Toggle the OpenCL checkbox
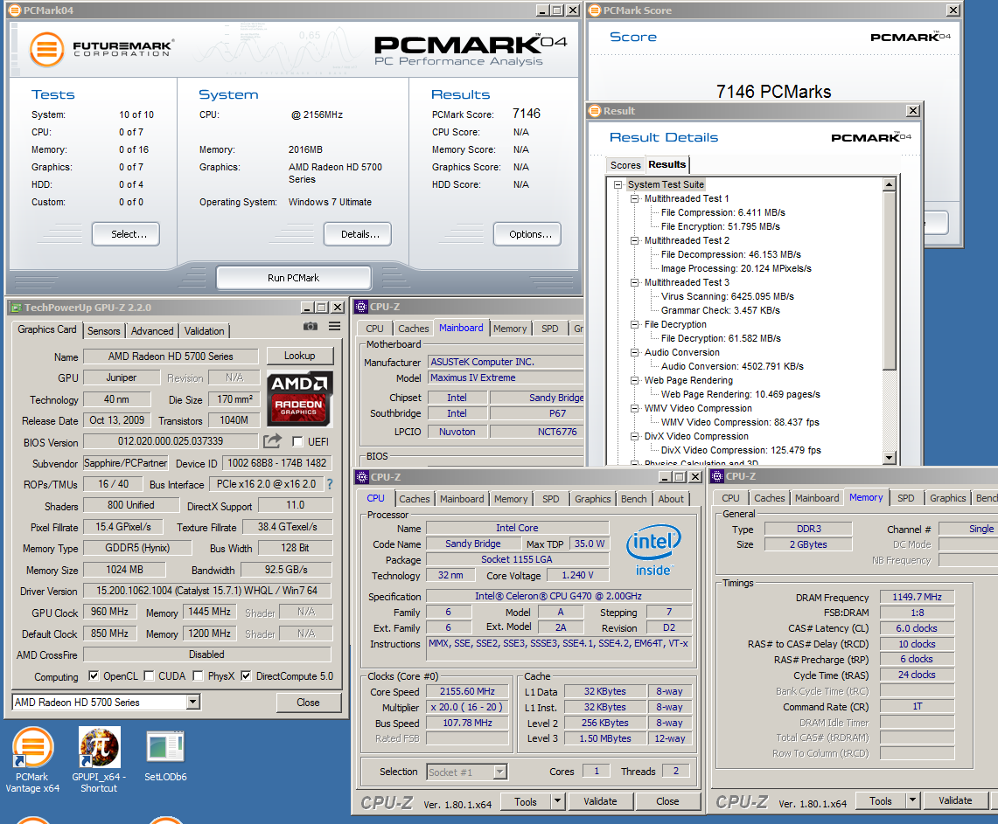 tap(94, 675)
